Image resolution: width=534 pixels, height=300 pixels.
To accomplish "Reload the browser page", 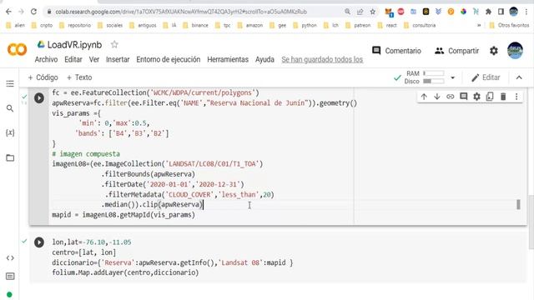I will (x=33, y=12).
